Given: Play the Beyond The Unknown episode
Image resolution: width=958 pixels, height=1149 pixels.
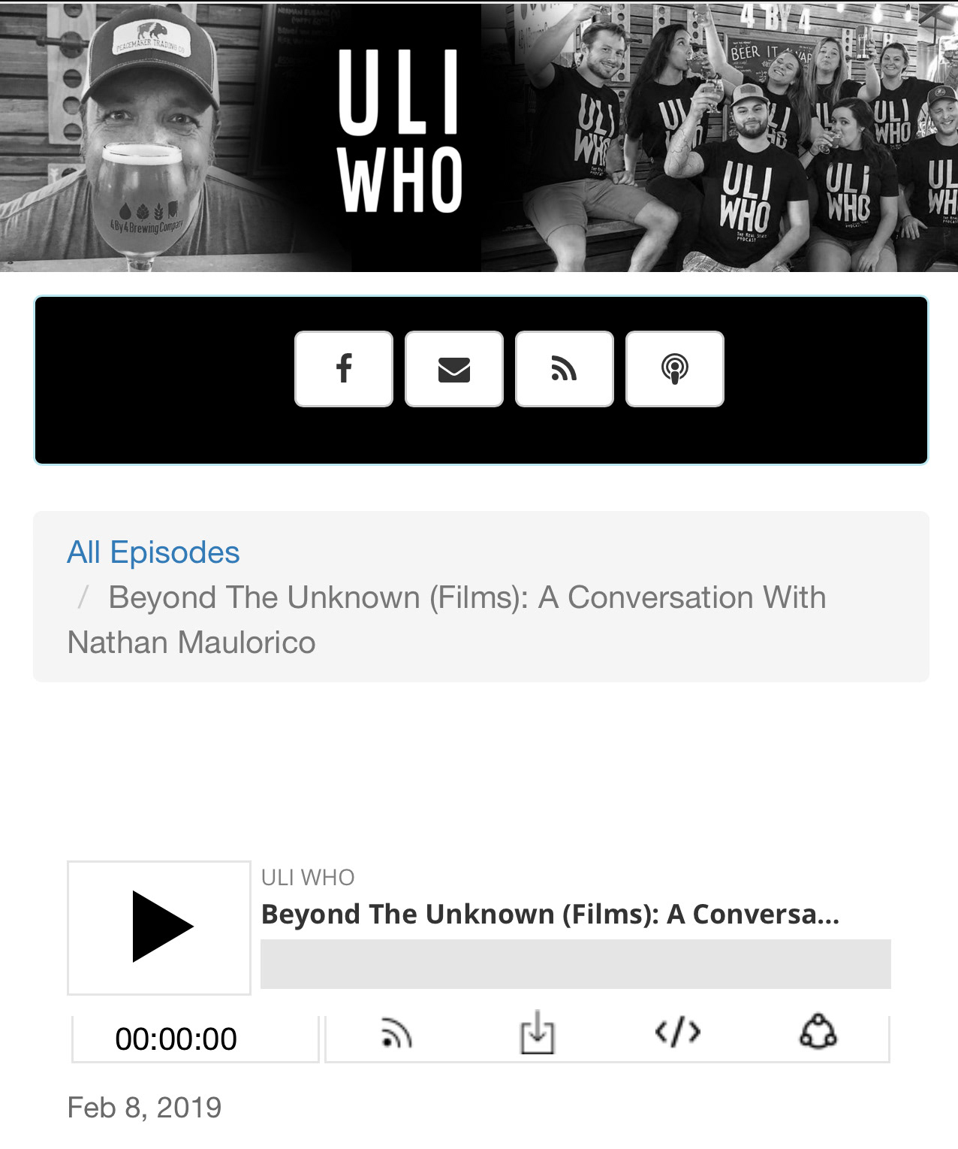Looking at the screenshot, I should tap(159, 927).
